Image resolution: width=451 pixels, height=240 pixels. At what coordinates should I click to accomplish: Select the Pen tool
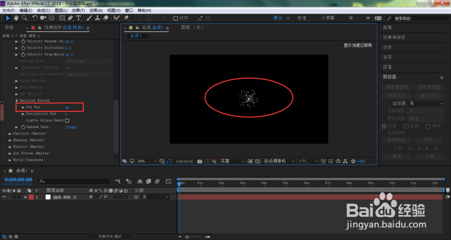click(70, 18)
